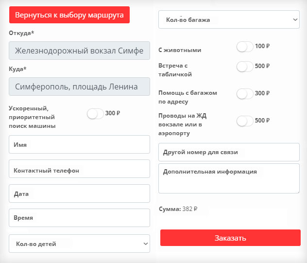Click the resize handle of 'Дополнительная информация'
This screenshot has width=307, height=263.
coord(298,192)
